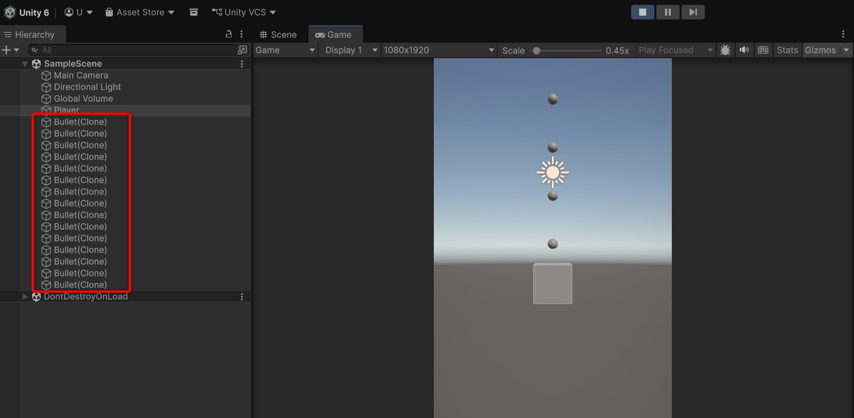The height and width of the screenshot is (418, 854).
Task: Adjust the Scale slider handle
Action: pyautogui.click(x=536, y=50)
